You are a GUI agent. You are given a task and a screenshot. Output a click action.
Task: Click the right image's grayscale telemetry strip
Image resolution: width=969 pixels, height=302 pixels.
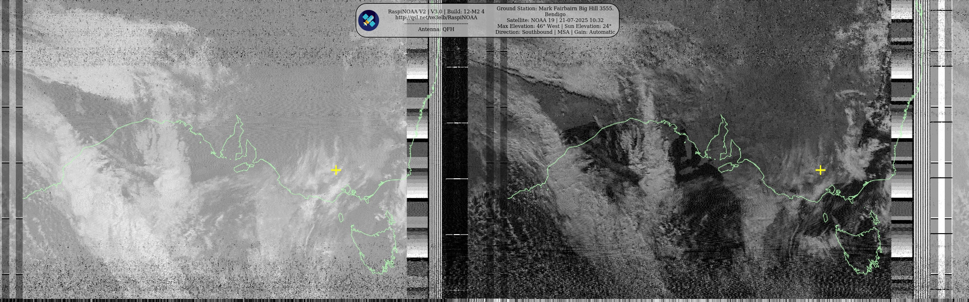point(902,150)
